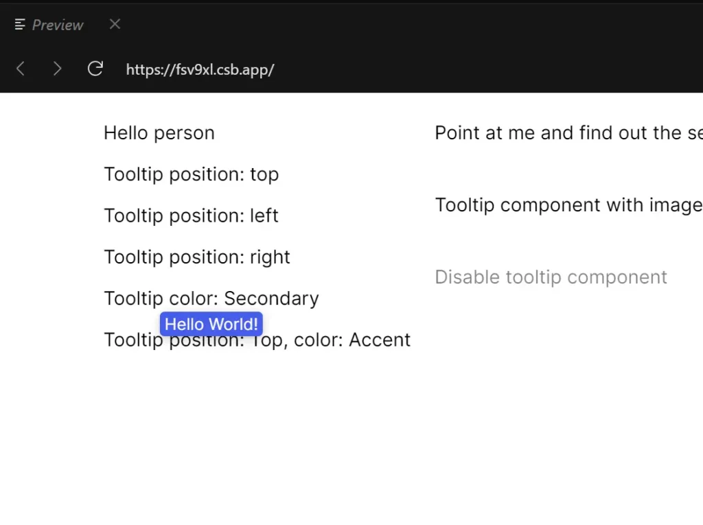Click the URL address bar
Screen dimensions: 703x525
pos(200,69)
